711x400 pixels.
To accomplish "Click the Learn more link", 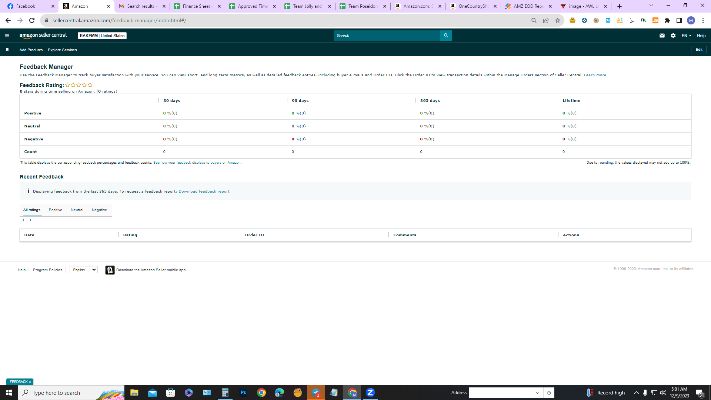I will coord(595,75).
